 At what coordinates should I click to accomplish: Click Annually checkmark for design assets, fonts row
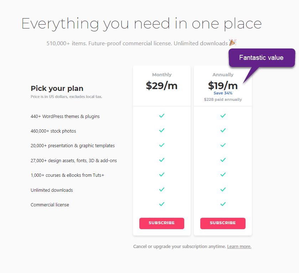tap(223, 160)
